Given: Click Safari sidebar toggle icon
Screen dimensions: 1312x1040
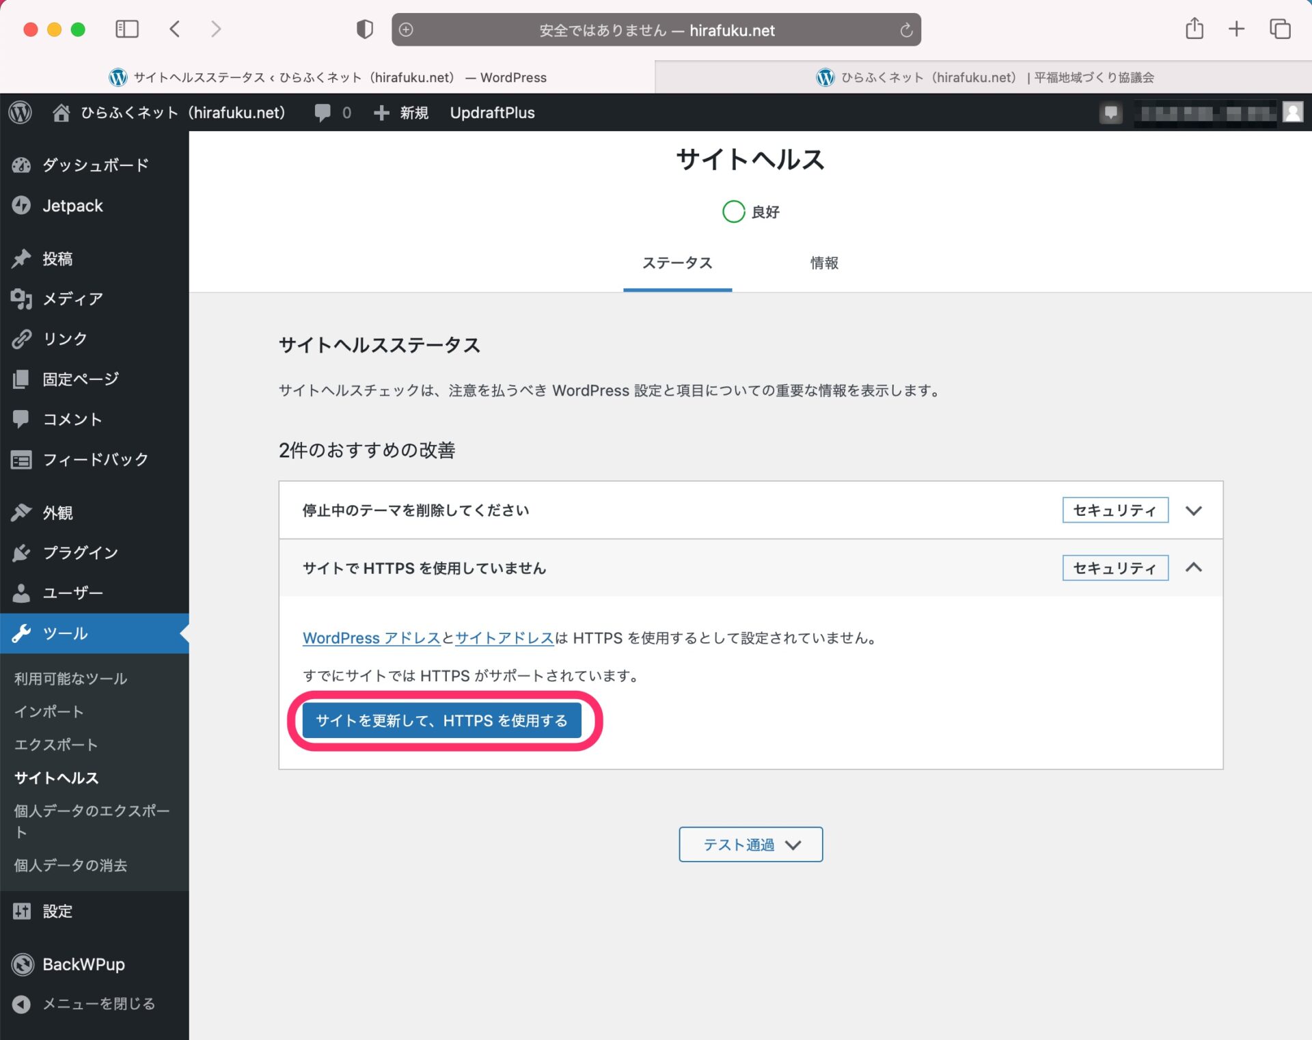Looking at the screenshot, I should (x=127, y=29).
